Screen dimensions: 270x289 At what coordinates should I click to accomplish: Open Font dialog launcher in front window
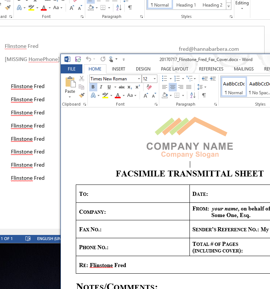point(156,104)
